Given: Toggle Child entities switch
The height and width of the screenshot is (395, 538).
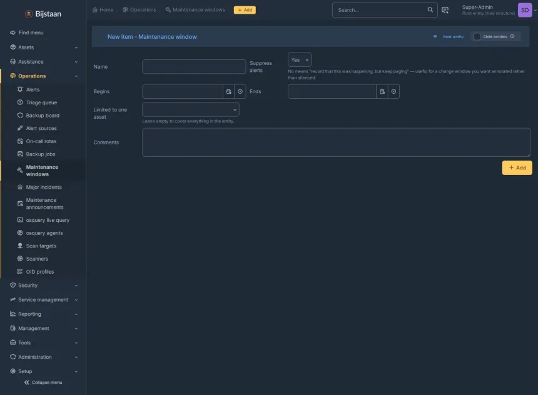Looking at the screenshot, I should [477, 37].
